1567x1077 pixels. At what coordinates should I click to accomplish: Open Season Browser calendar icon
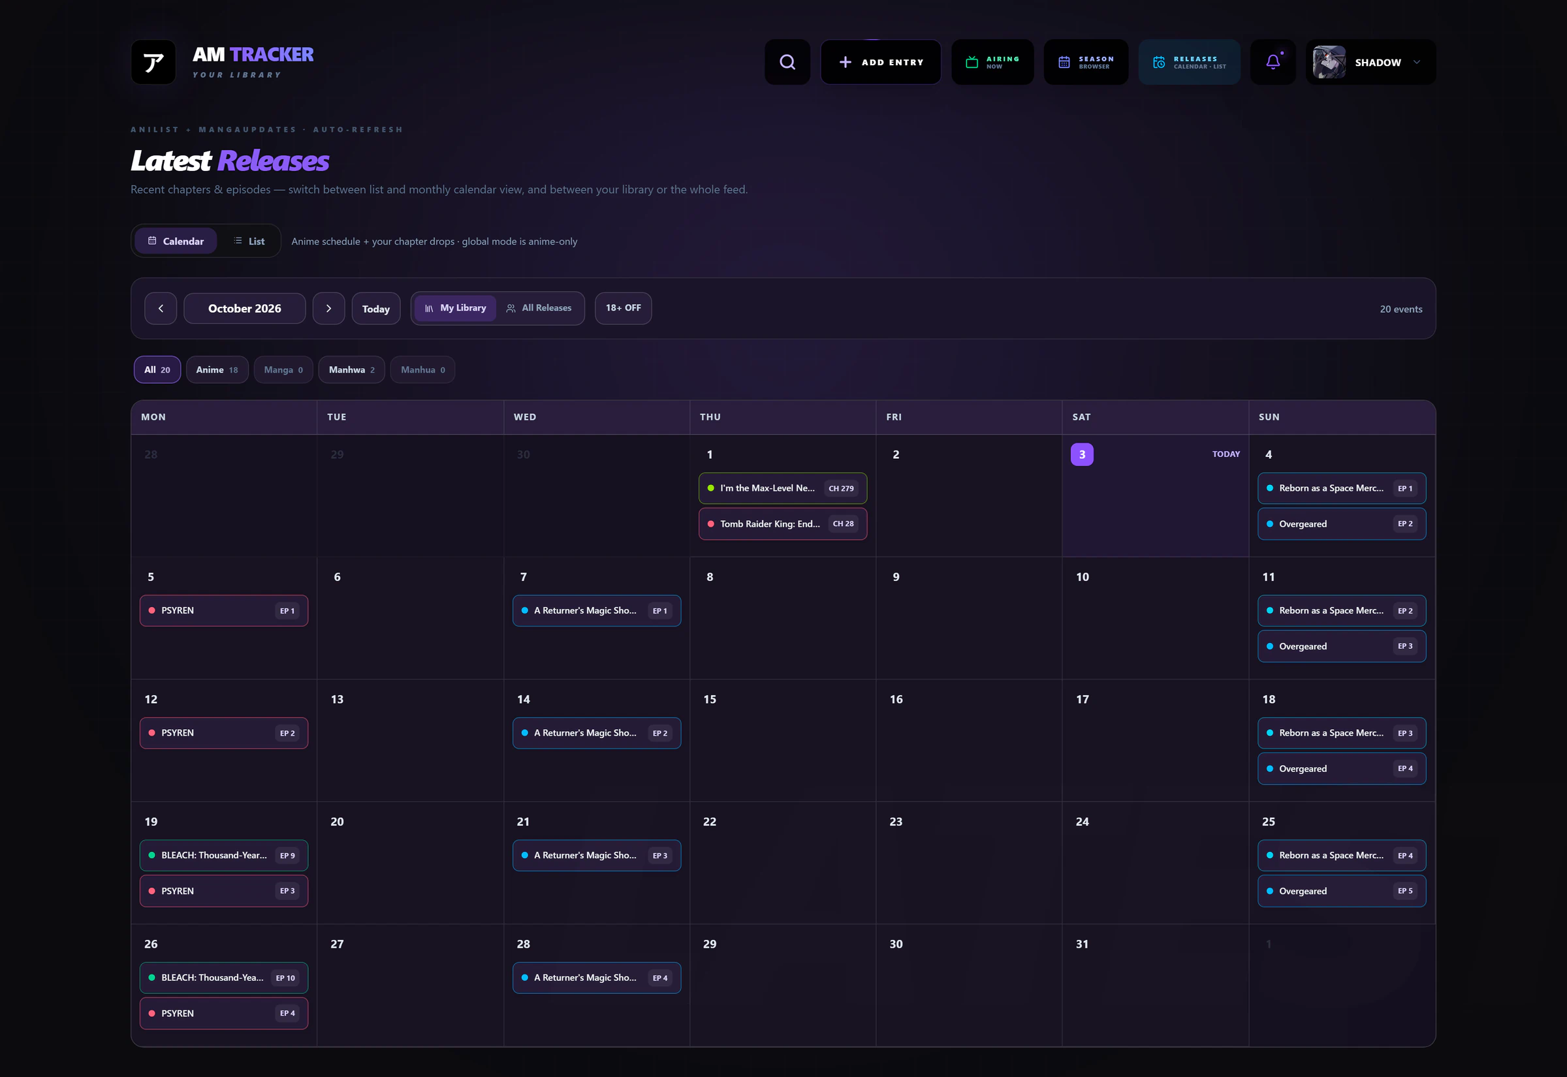[1064, 62]
